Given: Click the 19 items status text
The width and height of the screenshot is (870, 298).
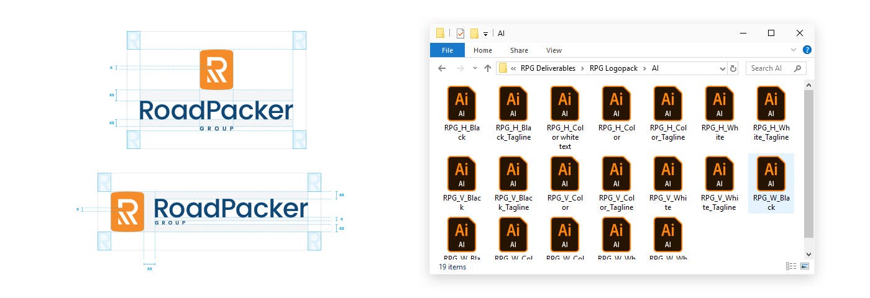Looking at the screenshot, I should tap(452, 267).
